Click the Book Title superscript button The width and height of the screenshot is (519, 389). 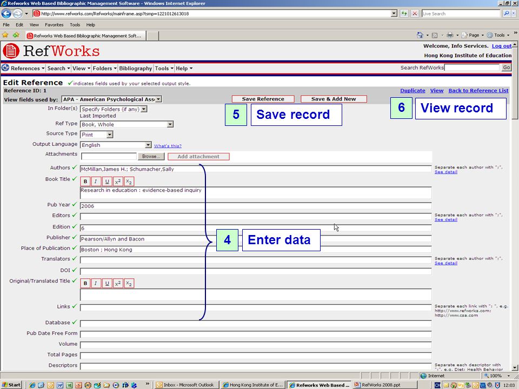(118, 182)
